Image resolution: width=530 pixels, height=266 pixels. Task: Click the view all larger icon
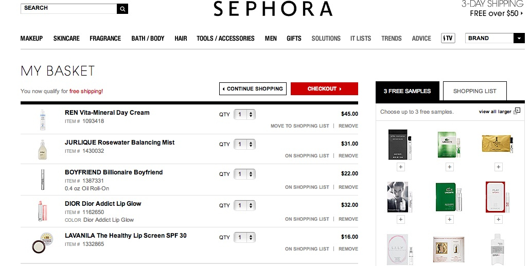click(517, 111)
